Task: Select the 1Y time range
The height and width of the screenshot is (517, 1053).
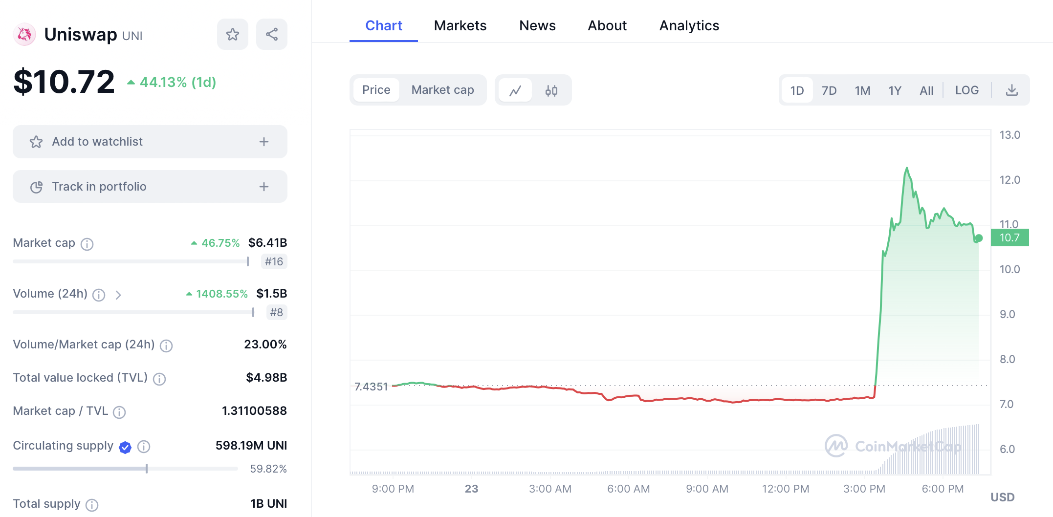Action: point(895,90)
